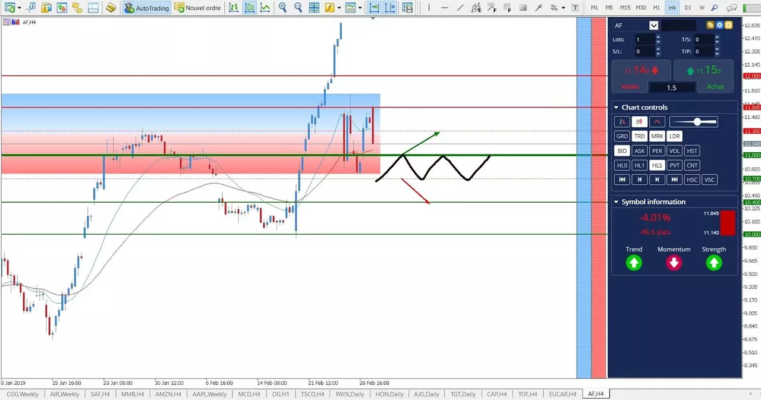
Task: Toggle the VOL volumes button
Action: 674,151
